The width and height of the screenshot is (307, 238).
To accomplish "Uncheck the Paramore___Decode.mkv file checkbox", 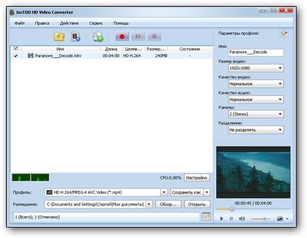I will pyautogui.click(x=16, y=56).
